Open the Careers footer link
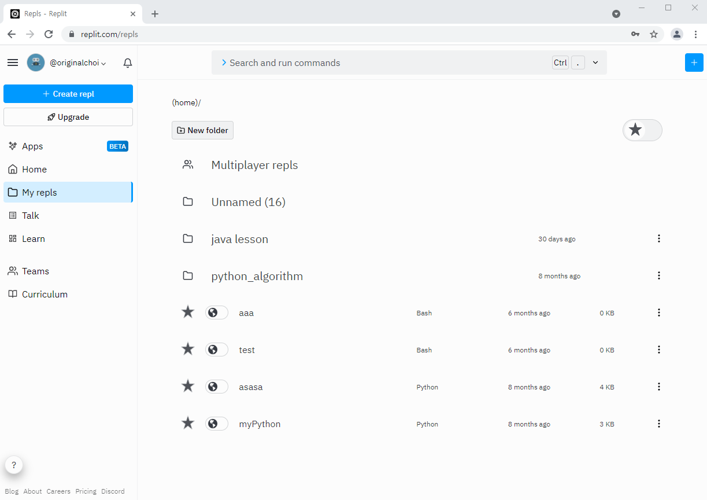The height and width of the screenshot is (500, 707). 58,491
